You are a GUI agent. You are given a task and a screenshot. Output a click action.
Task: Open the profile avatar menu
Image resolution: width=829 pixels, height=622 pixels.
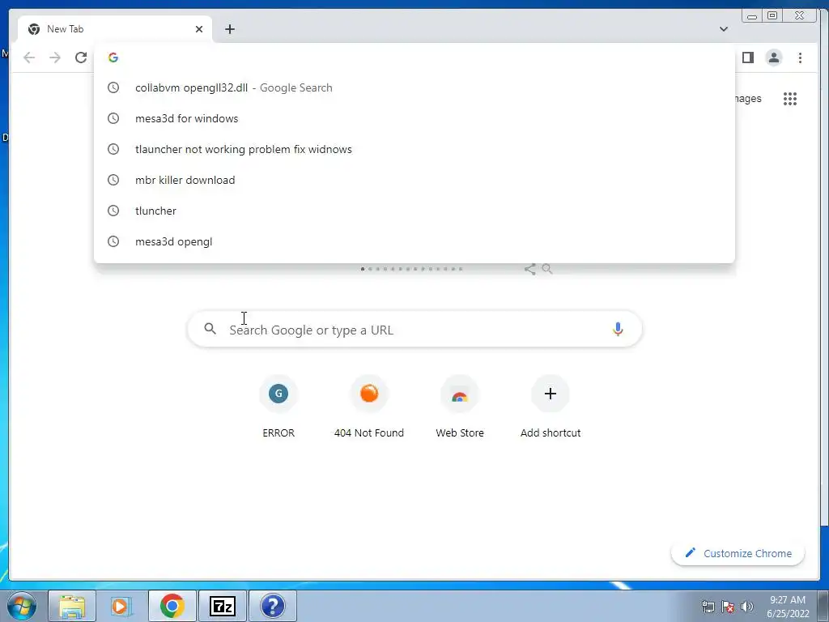(773, 58)
